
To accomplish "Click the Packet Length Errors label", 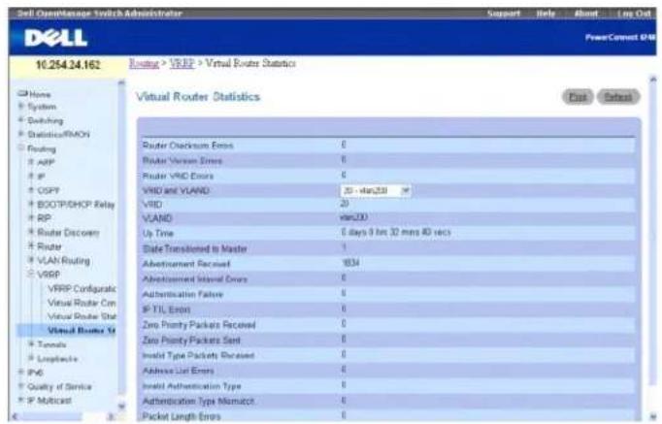I will [x=182, y=416].
